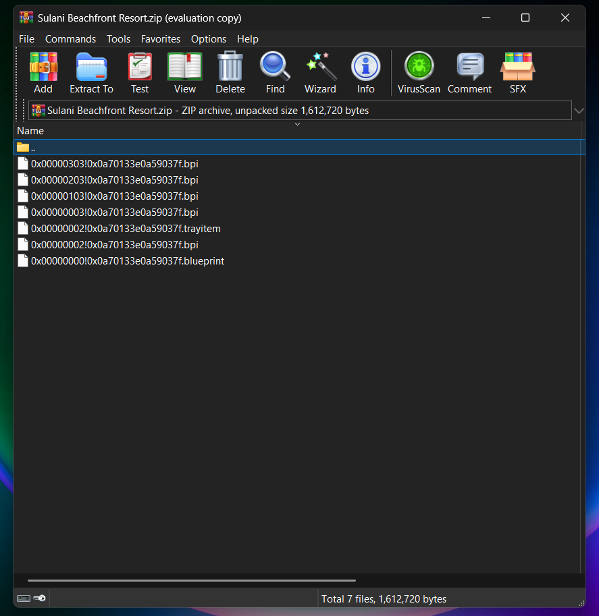Open the Favorites menu
Image resolution: width=599 pixels, height=616 pixels.
[161, 39]
